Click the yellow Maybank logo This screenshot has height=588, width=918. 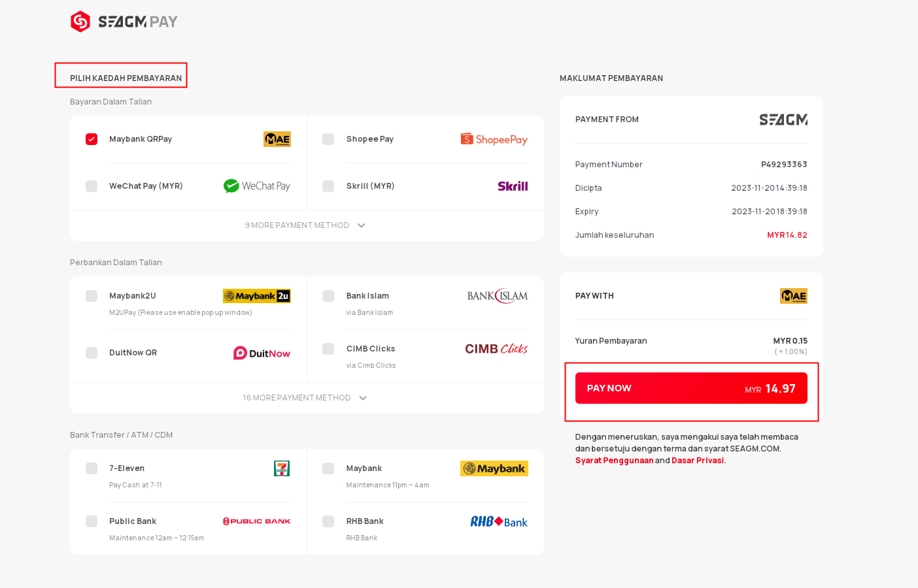pyautogui.click(x=494, y=468)
